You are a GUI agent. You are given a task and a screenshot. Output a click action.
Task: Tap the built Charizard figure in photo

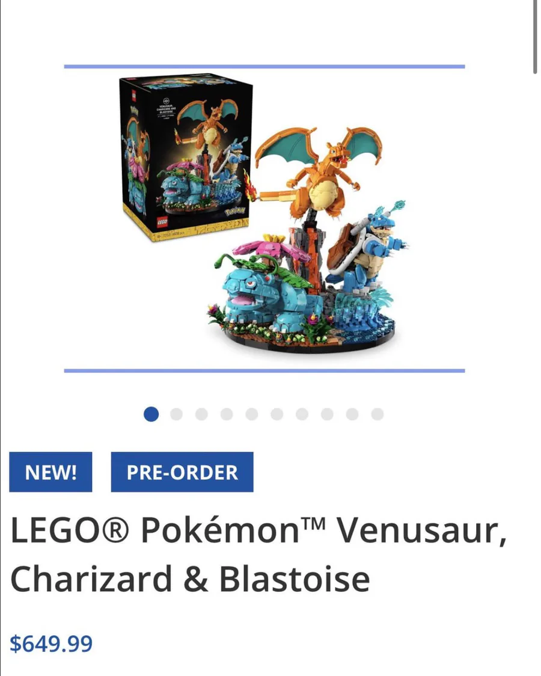click(x=317, y=173)
